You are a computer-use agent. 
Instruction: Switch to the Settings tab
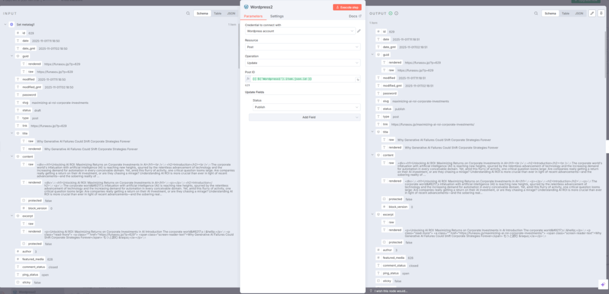tap(277, 16)
